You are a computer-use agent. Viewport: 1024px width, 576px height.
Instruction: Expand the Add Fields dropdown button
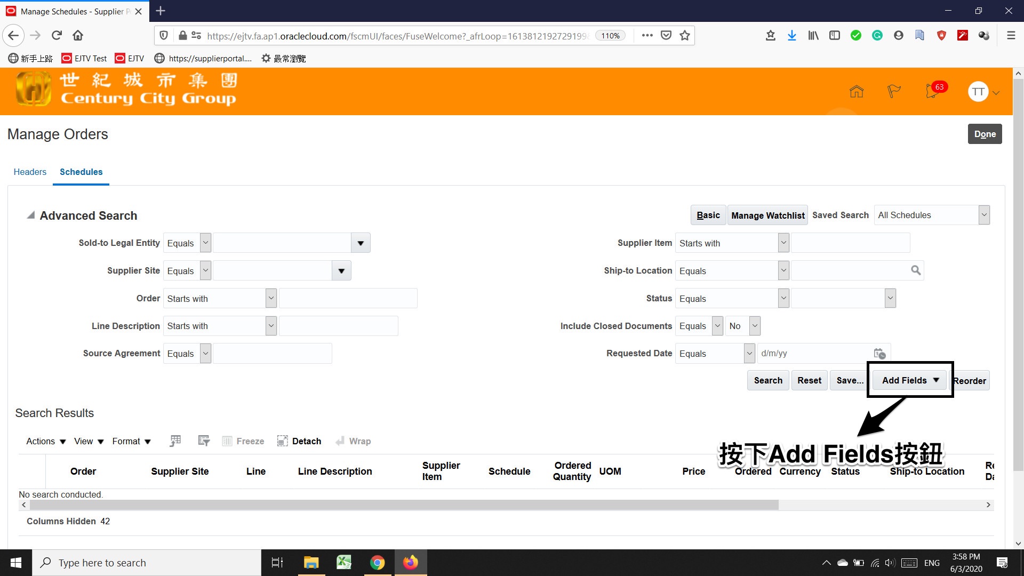[910, 380]
